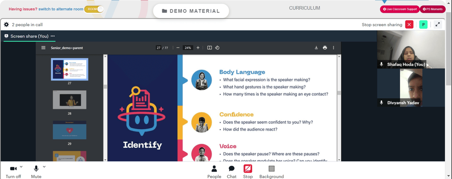This screenshot has width=452, height=179.
Task: Open Live Classroom Support
Action: 400,9
